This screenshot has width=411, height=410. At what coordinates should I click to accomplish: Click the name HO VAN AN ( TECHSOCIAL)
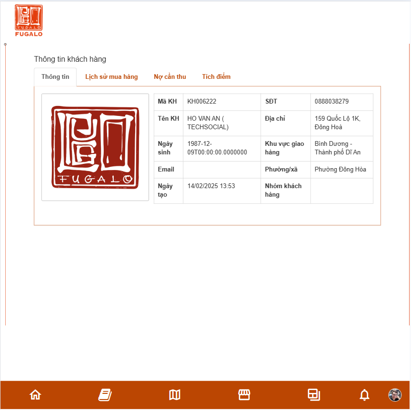(x=208, y=123)
